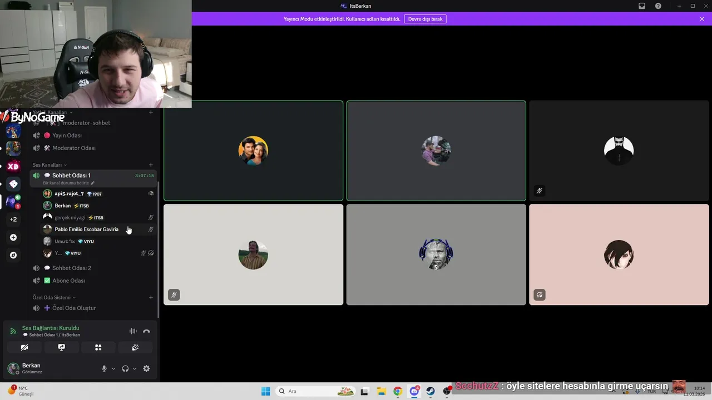Add channel to Ses Kanalları with plus

[151, 165]
